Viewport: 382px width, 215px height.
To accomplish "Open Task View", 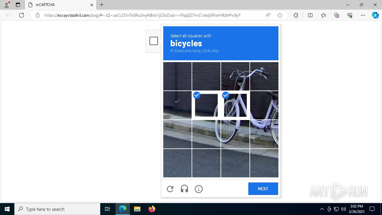I will tap(107, 209).
